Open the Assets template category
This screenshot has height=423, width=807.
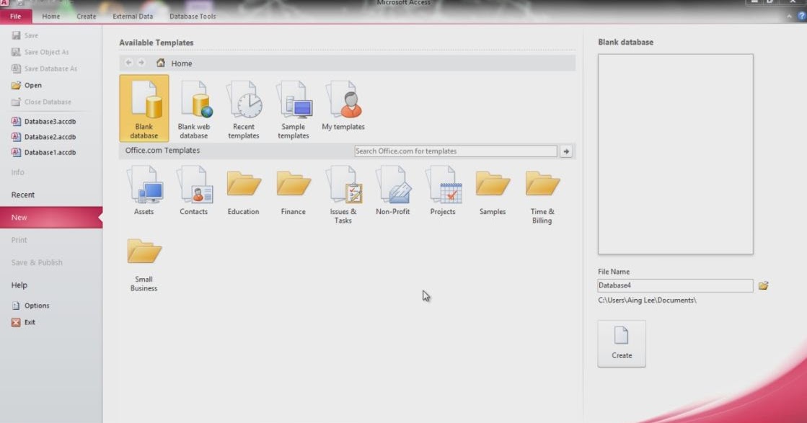pyautogui.click(x=144, y=190)
